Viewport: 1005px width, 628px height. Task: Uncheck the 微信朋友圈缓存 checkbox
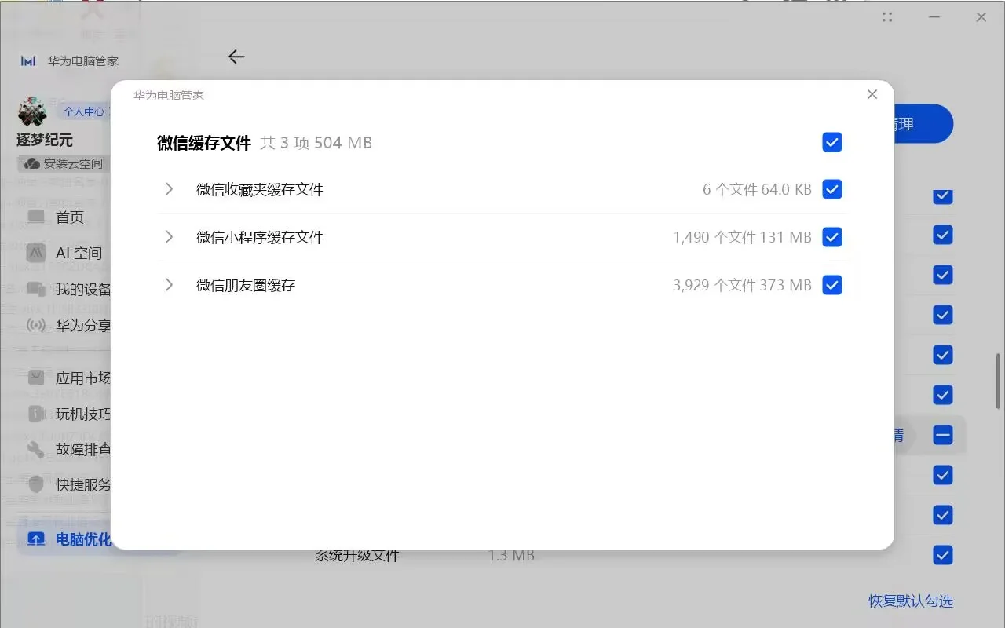point(832,285)
